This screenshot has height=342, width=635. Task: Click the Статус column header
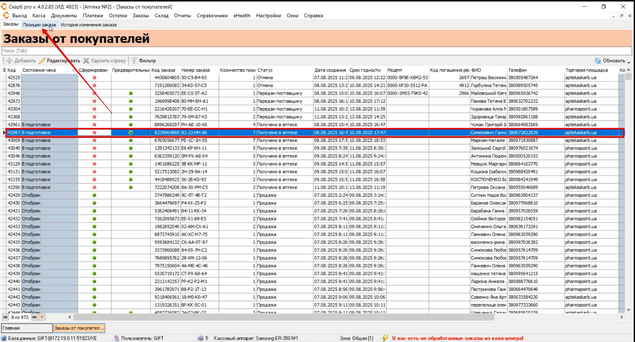[x=265, y=70]
